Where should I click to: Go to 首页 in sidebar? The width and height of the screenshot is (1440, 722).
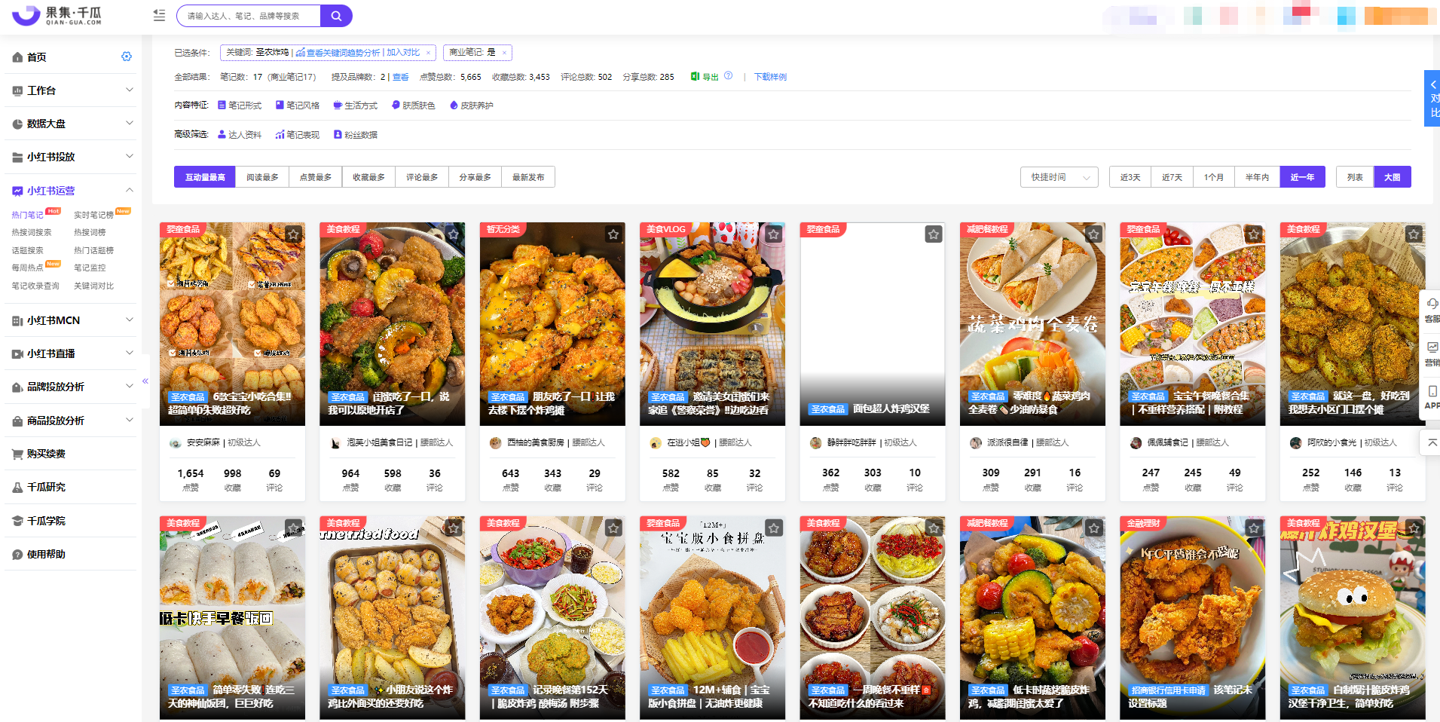[x=36, y=57]
